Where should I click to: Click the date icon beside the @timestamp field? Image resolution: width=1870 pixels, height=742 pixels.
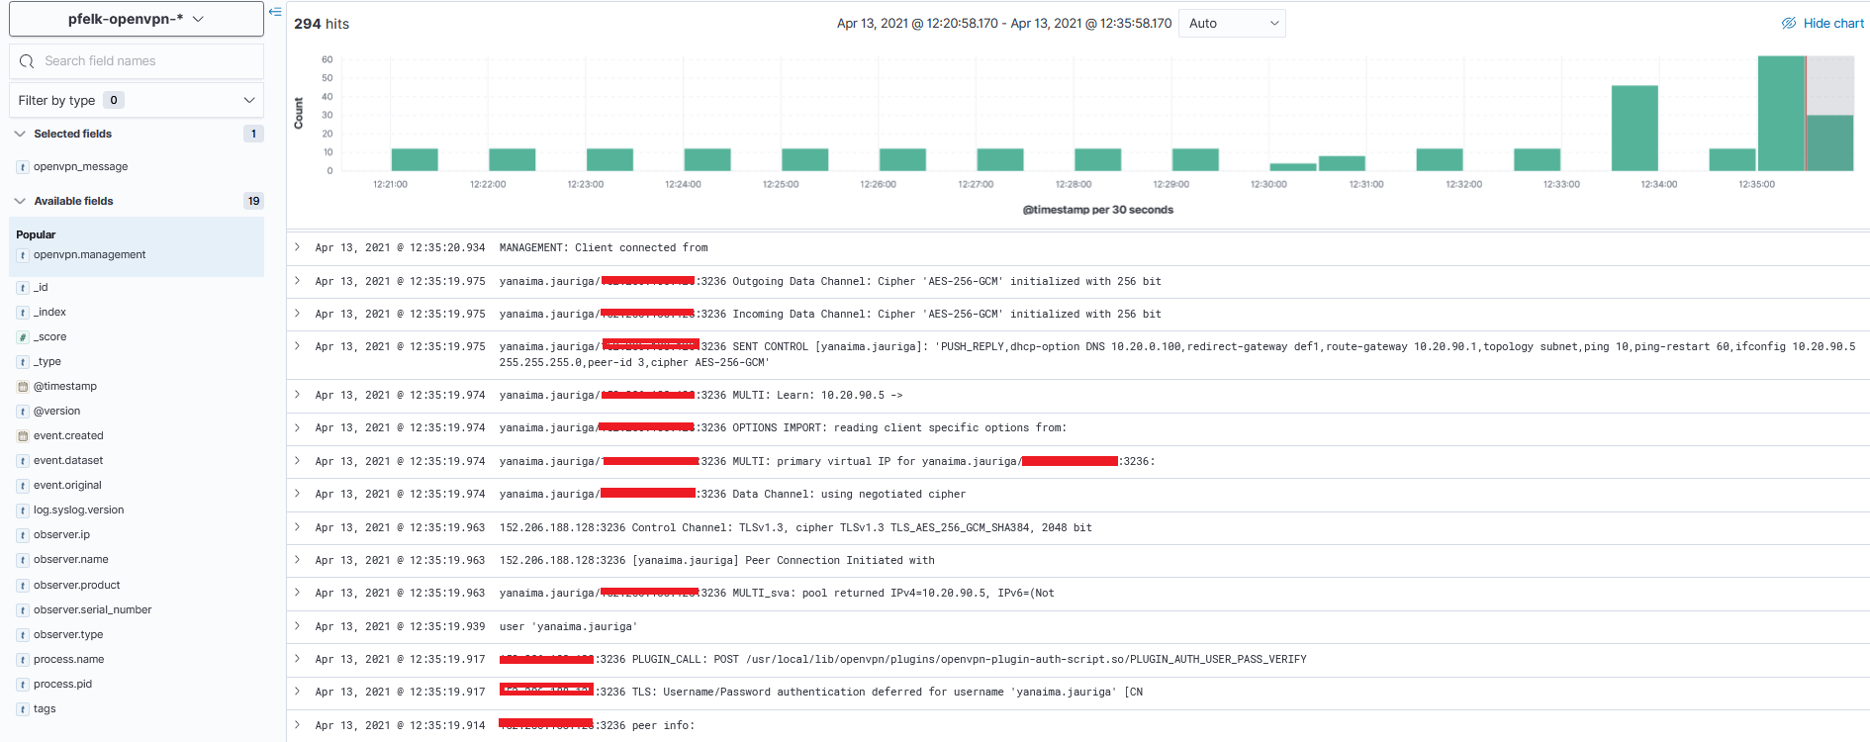coord(23,387)
